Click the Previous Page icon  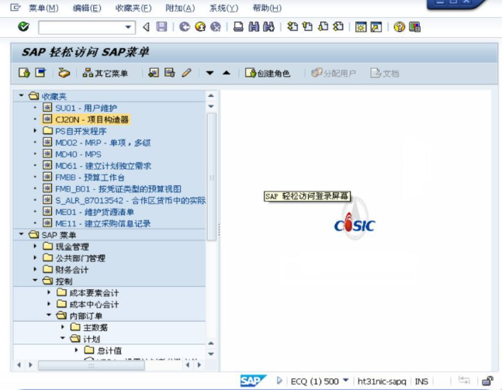tap(308, 26)
